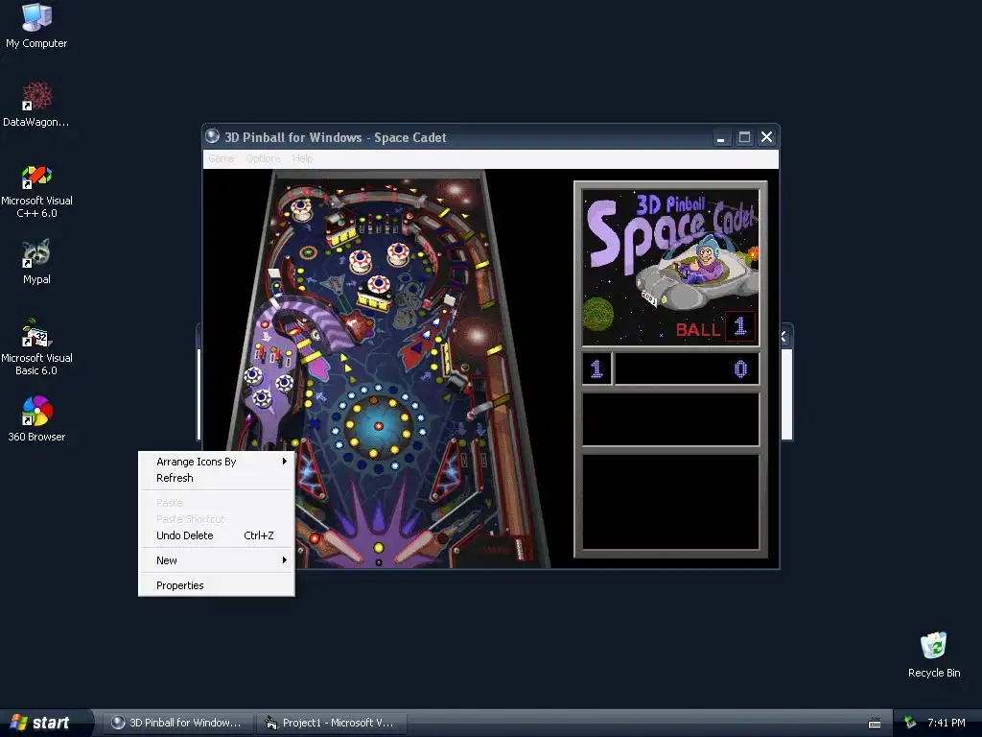This screenshot has height=737, width=982.
Task: Select the 360 Browser shortcut
Action: [36, 418]
